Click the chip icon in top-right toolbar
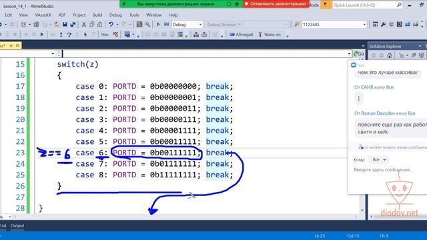The image size is (427, 240). point(399,25)
